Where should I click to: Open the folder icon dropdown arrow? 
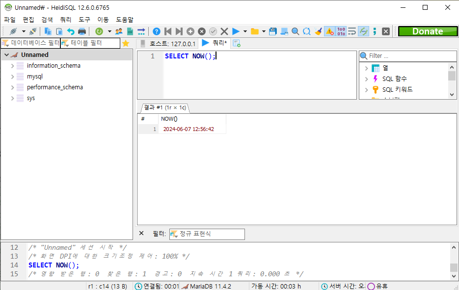click(x=264, y=31)
